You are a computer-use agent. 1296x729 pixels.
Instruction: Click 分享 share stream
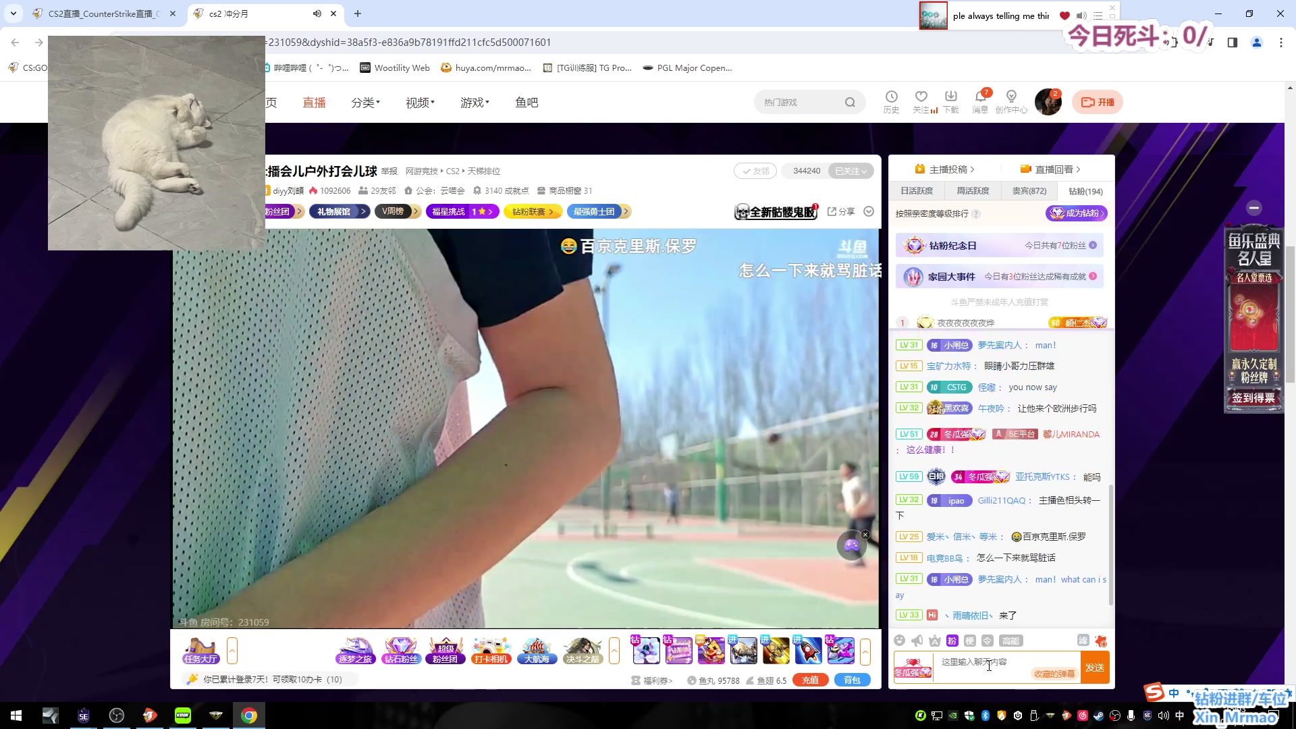841,212
